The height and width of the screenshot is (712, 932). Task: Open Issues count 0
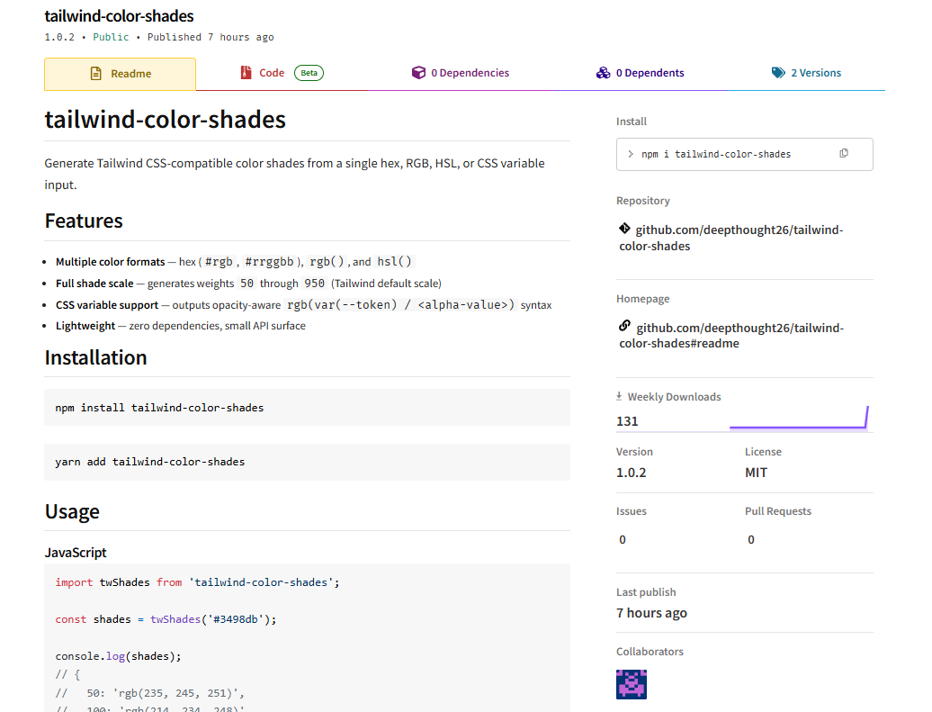(x=623, y=539)
